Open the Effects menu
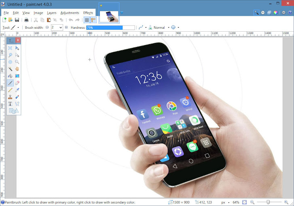The height and width of the screenshot is (206, 294). [88, 13]
